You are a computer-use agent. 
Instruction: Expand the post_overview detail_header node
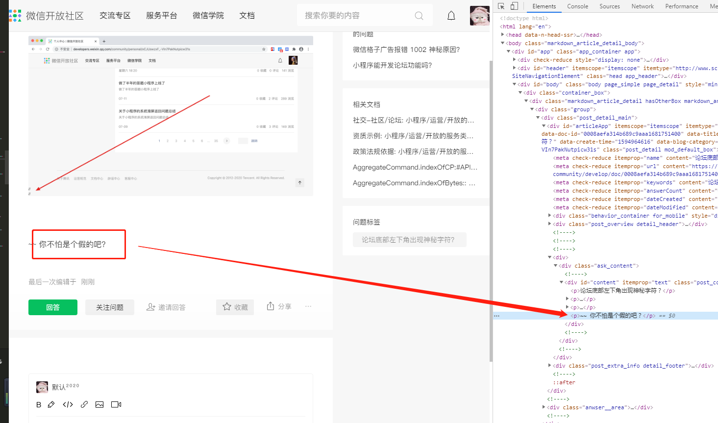(550, 224)
